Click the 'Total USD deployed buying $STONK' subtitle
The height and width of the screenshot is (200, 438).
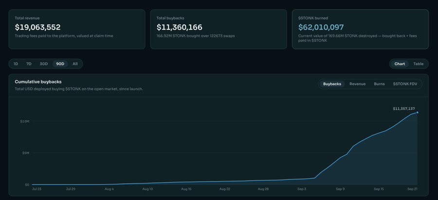pyautogui.click(x=79, y=89)
